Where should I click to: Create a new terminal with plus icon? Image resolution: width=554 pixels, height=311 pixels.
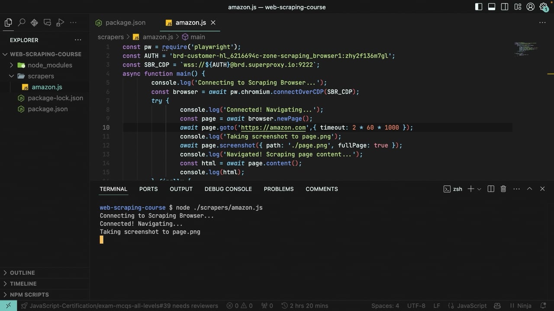[x=471, y=189]
